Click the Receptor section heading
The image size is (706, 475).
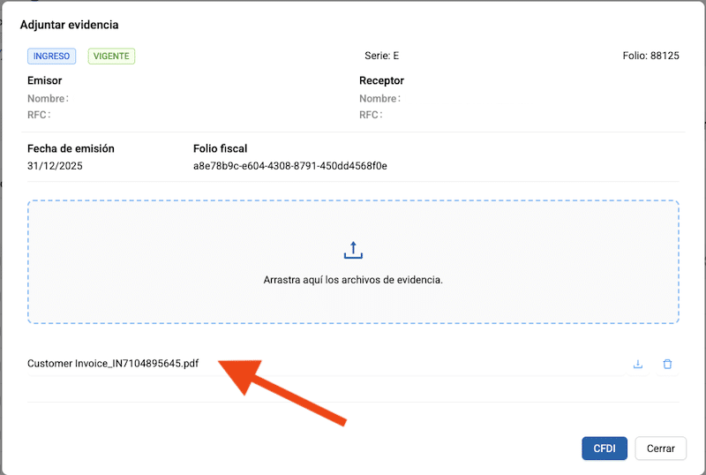pos(381,81)
